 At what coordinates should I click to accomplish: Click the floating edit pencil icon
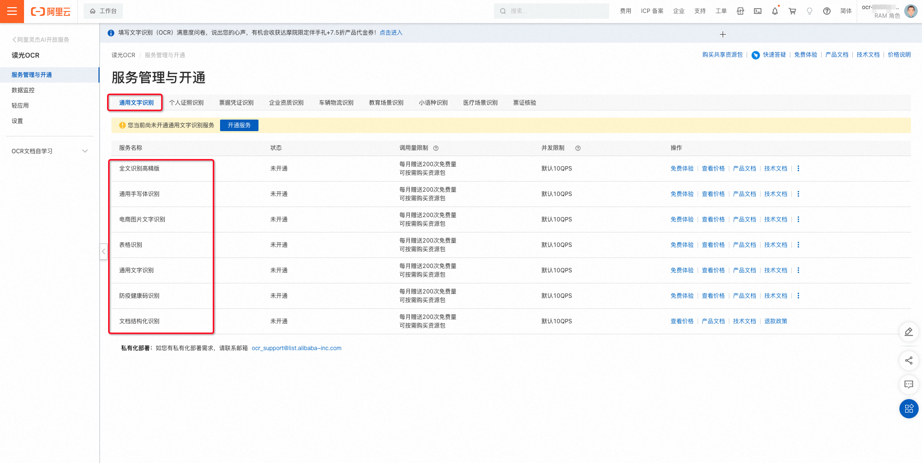909,332
